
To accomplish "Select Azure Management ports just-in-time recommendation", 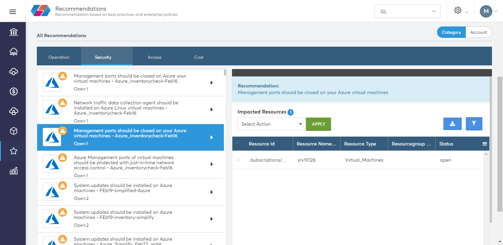I will click(130, 164).
